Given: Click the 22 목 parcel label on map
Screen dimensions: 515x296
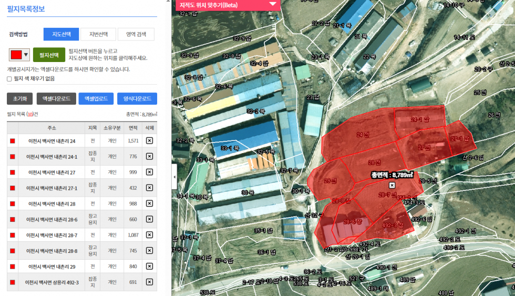Looking at the screenshot, I should 369,56.
